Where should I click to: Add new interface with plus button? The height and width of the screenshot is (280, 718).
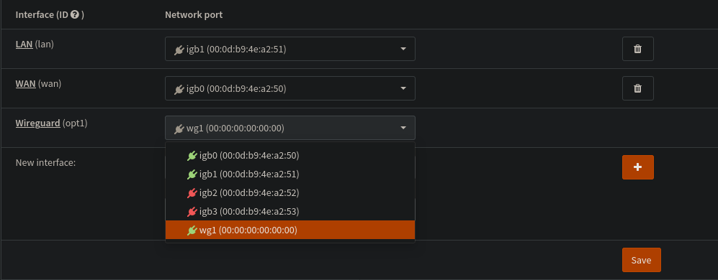(637, 167)
